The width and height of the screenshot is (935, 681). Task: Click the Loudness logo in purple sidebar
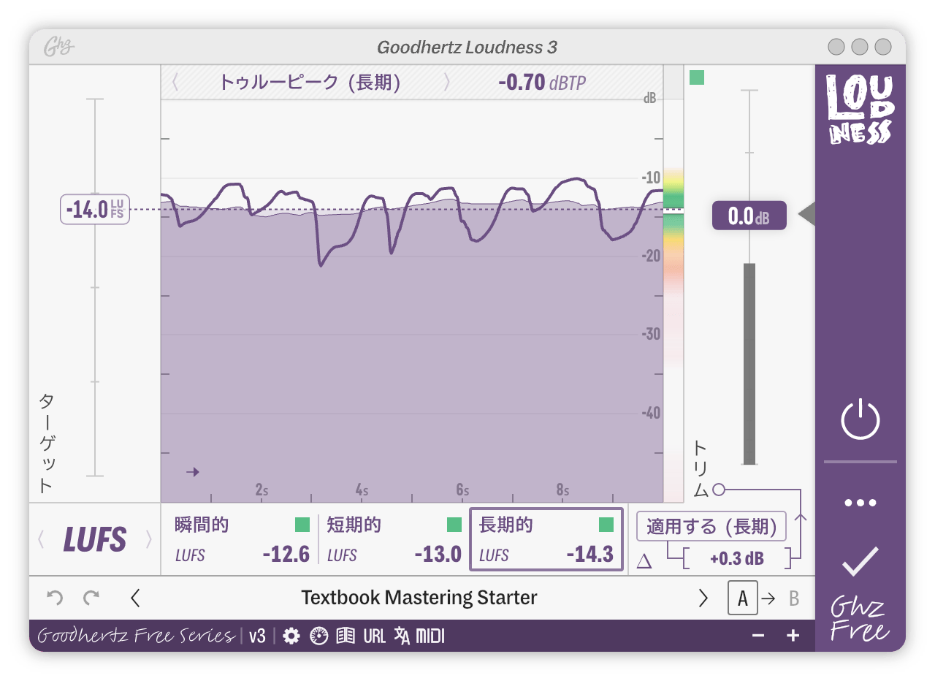click(860, 108)
